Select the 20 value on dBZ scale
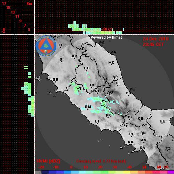Image resolution: width=174 pixels, height=174 pixels. click(100, 167)
